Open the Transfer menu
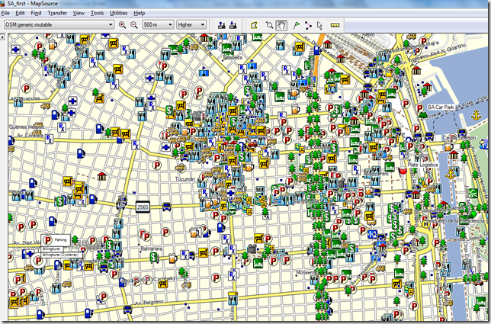 [57, 14]
